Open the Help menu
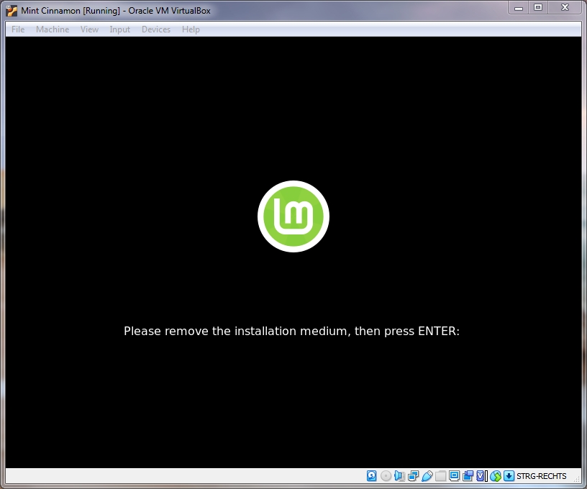 click(x=191, y=29)
